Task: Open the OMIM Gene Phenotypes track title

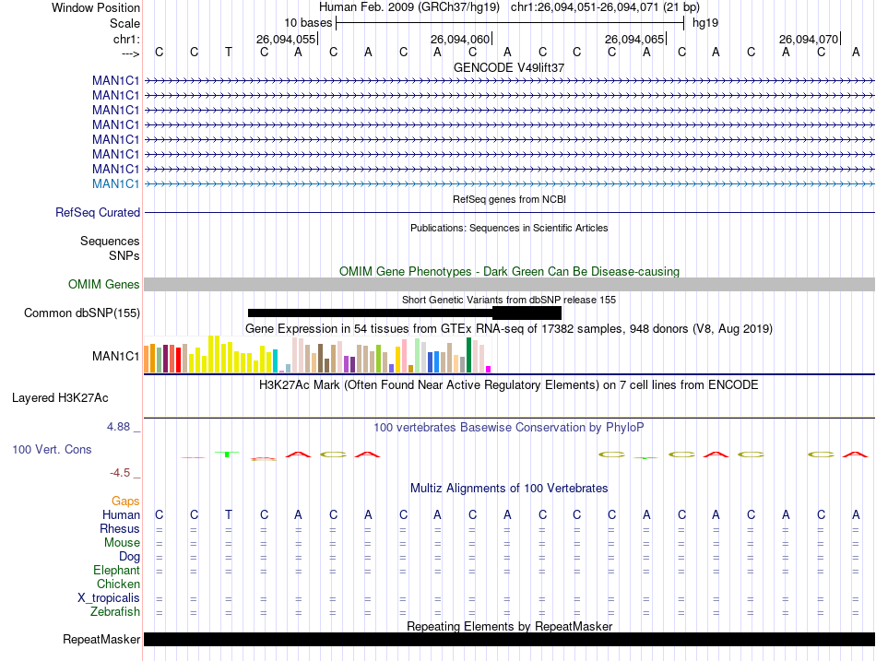Action: (509, 272)
